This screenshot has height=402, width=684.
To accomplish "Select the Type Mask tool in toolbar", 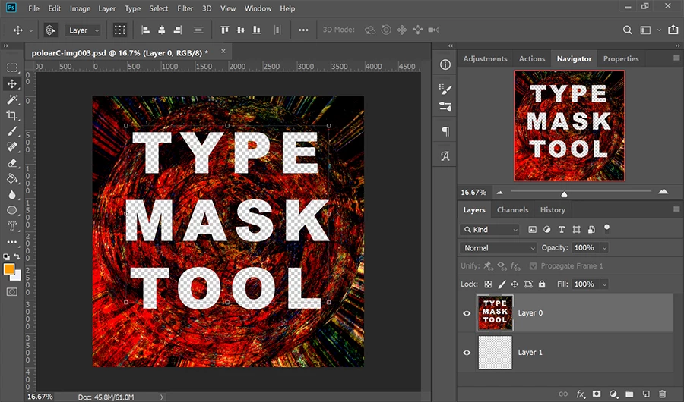I will [12, 226].
